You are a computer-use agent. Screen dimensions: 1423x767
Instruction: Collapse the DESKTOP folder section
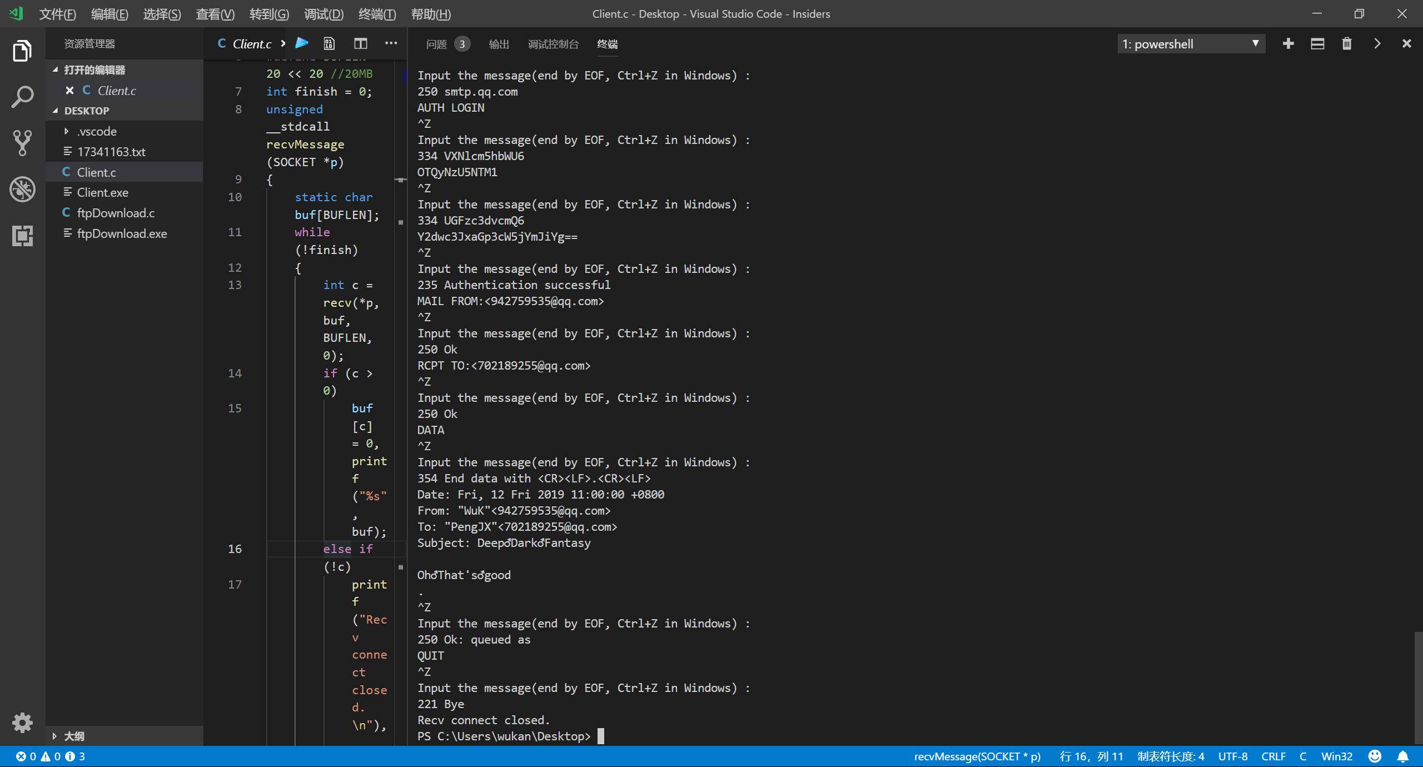pyautogui.click(x=86, y=111)
